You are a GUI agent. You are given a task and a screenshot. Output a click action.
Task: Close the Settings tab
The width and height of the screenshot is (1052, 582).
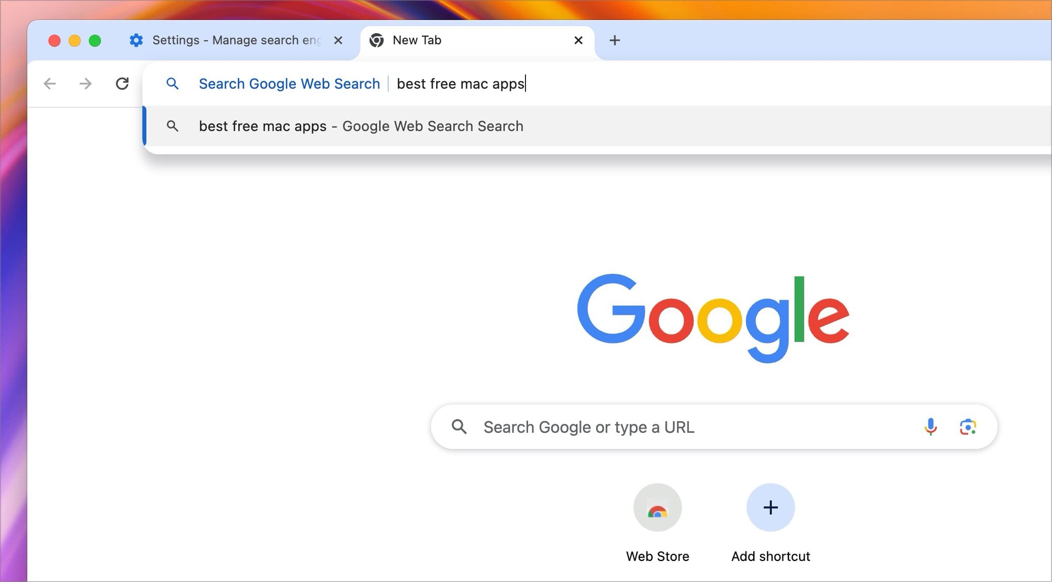[x=339, y=40]
